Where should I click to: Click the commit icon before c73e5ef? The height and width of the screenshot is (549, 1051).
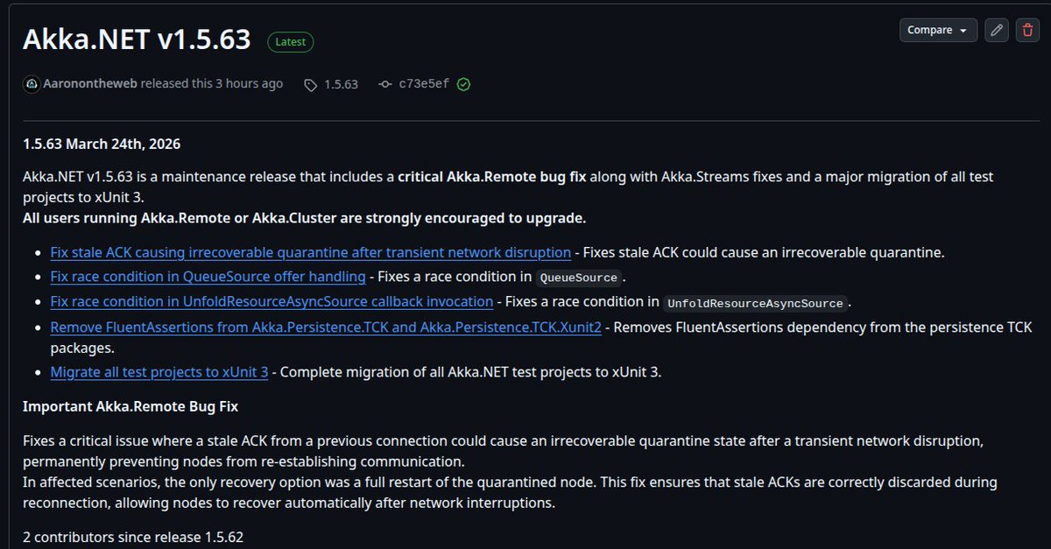tap(384, 84)
